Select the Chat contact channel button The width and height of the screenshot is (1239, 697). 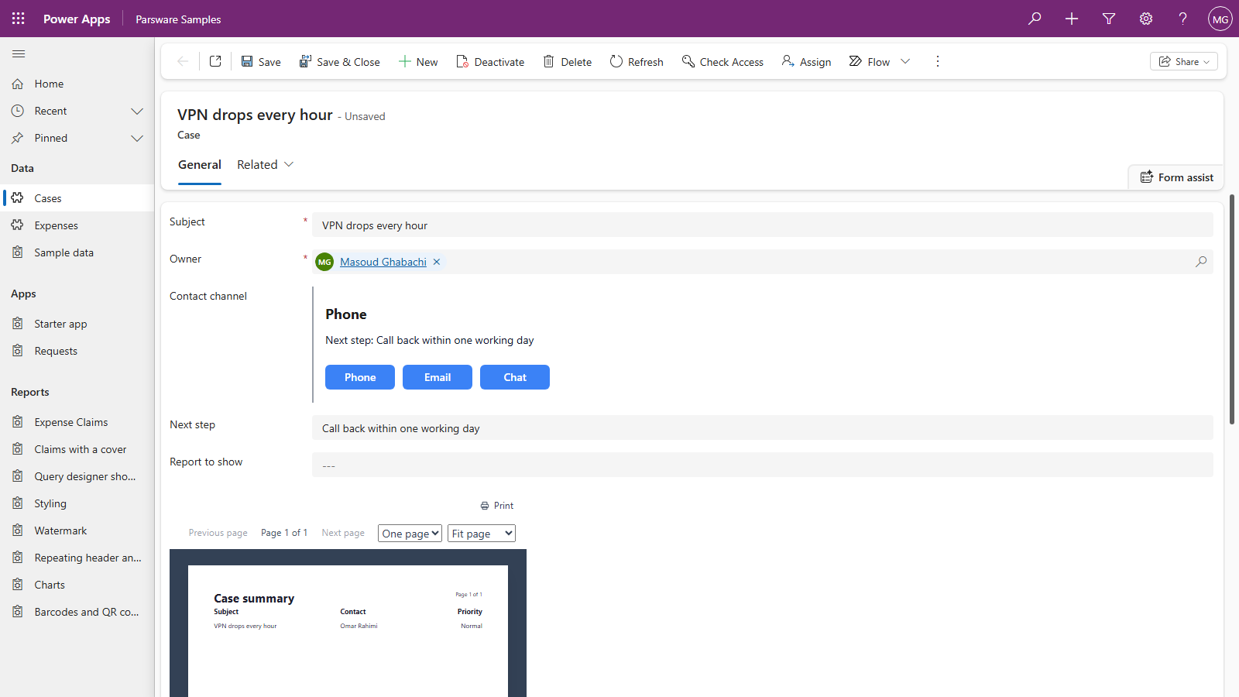click(515, 377)
